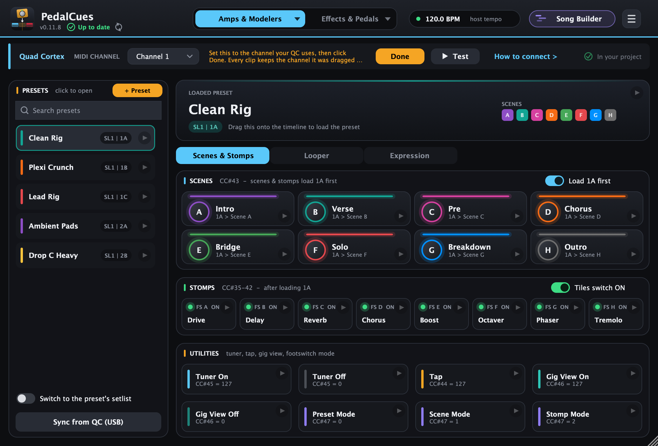Open the hamburger menu icon
The image size is (658, 446).
coord(631,19)
